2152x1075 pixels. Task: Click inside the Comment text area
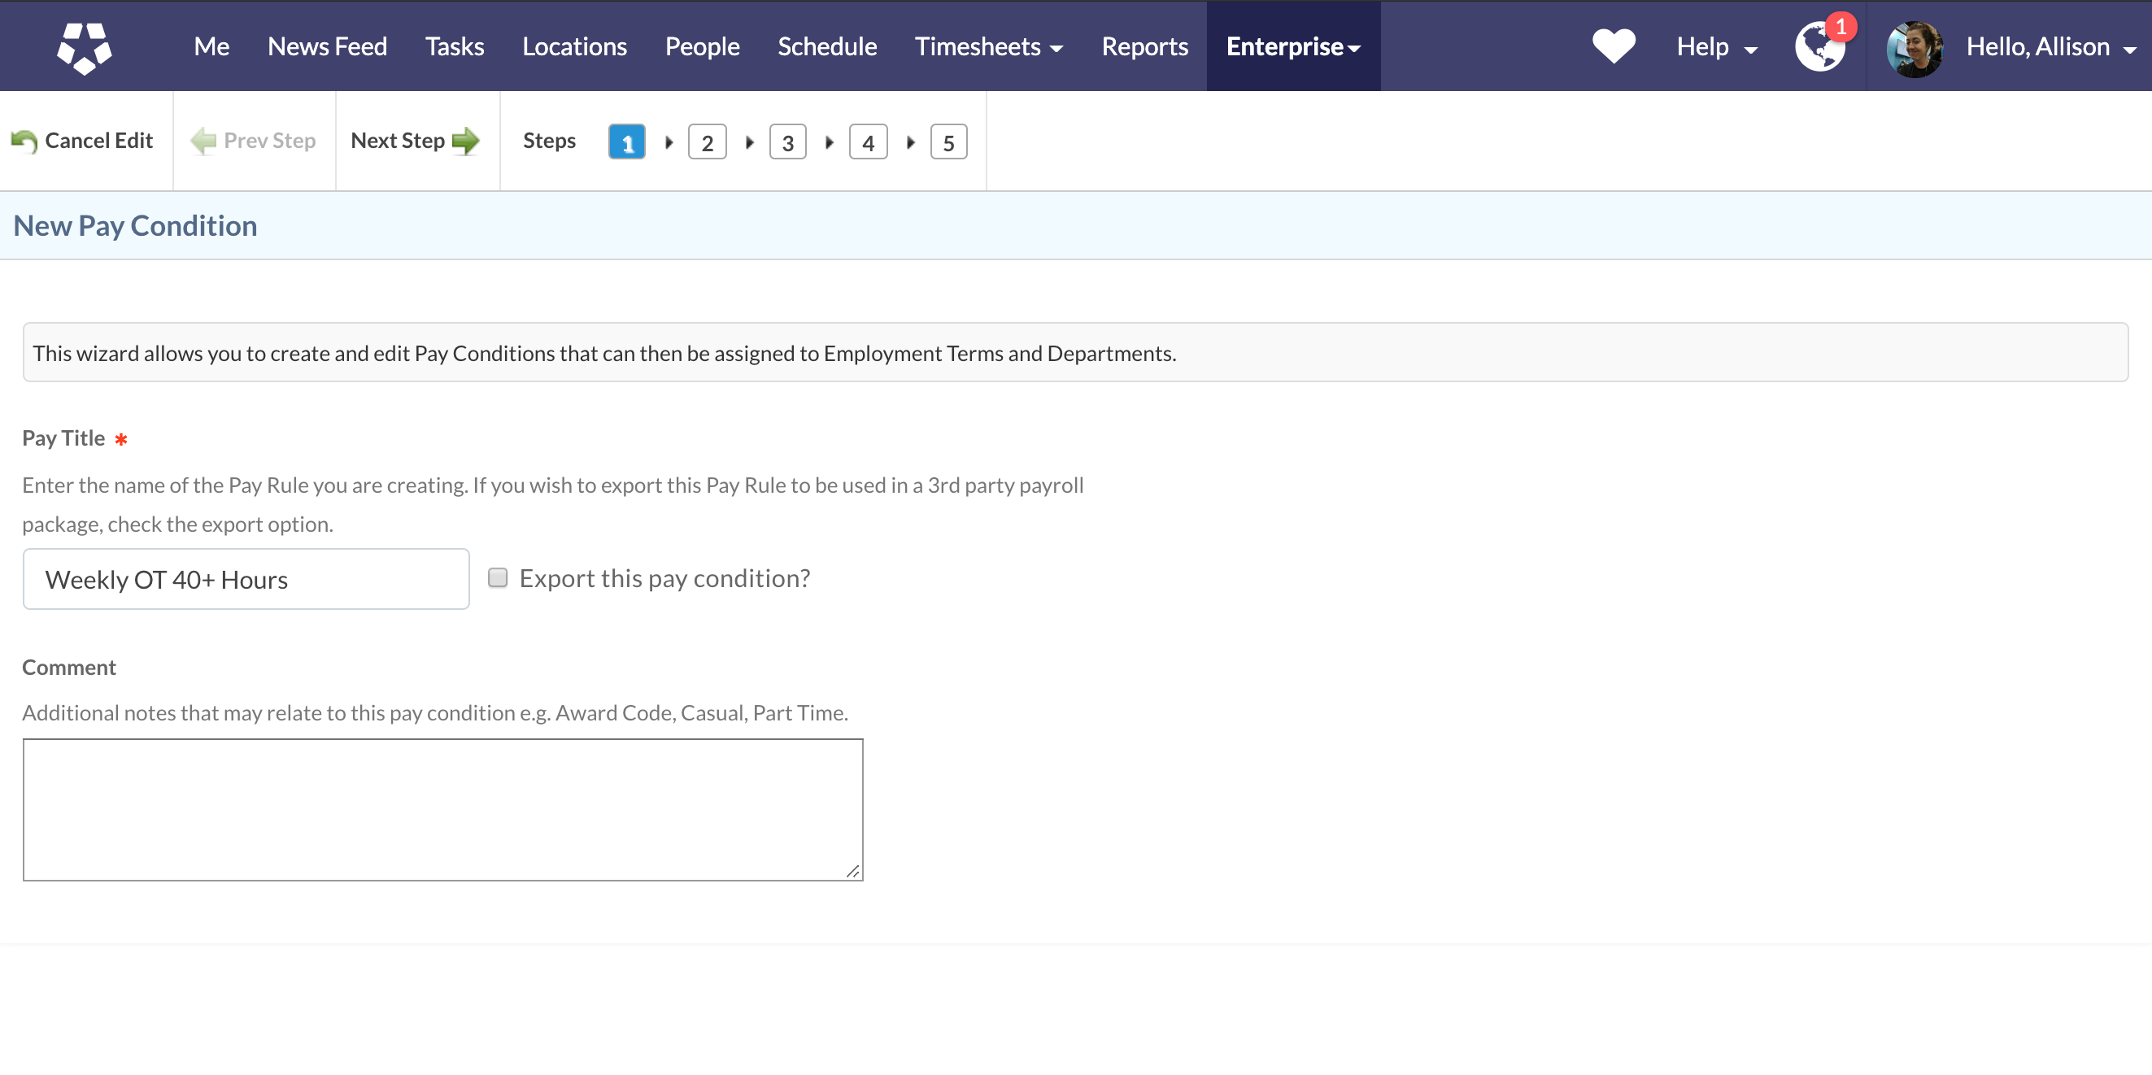tap(442, 808)
